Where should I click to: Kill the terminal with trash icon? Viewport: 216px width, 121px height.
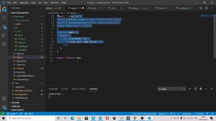[x=201, y=89]
